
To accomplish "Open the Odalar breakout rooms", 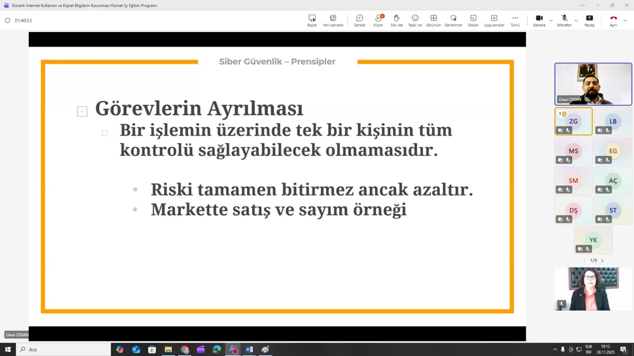I will pos(473,20).
